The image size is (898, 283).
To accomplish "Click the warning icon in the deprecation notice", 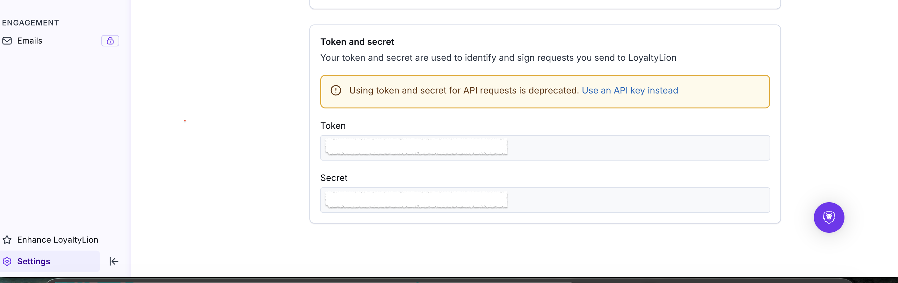I will click(336, 91).
